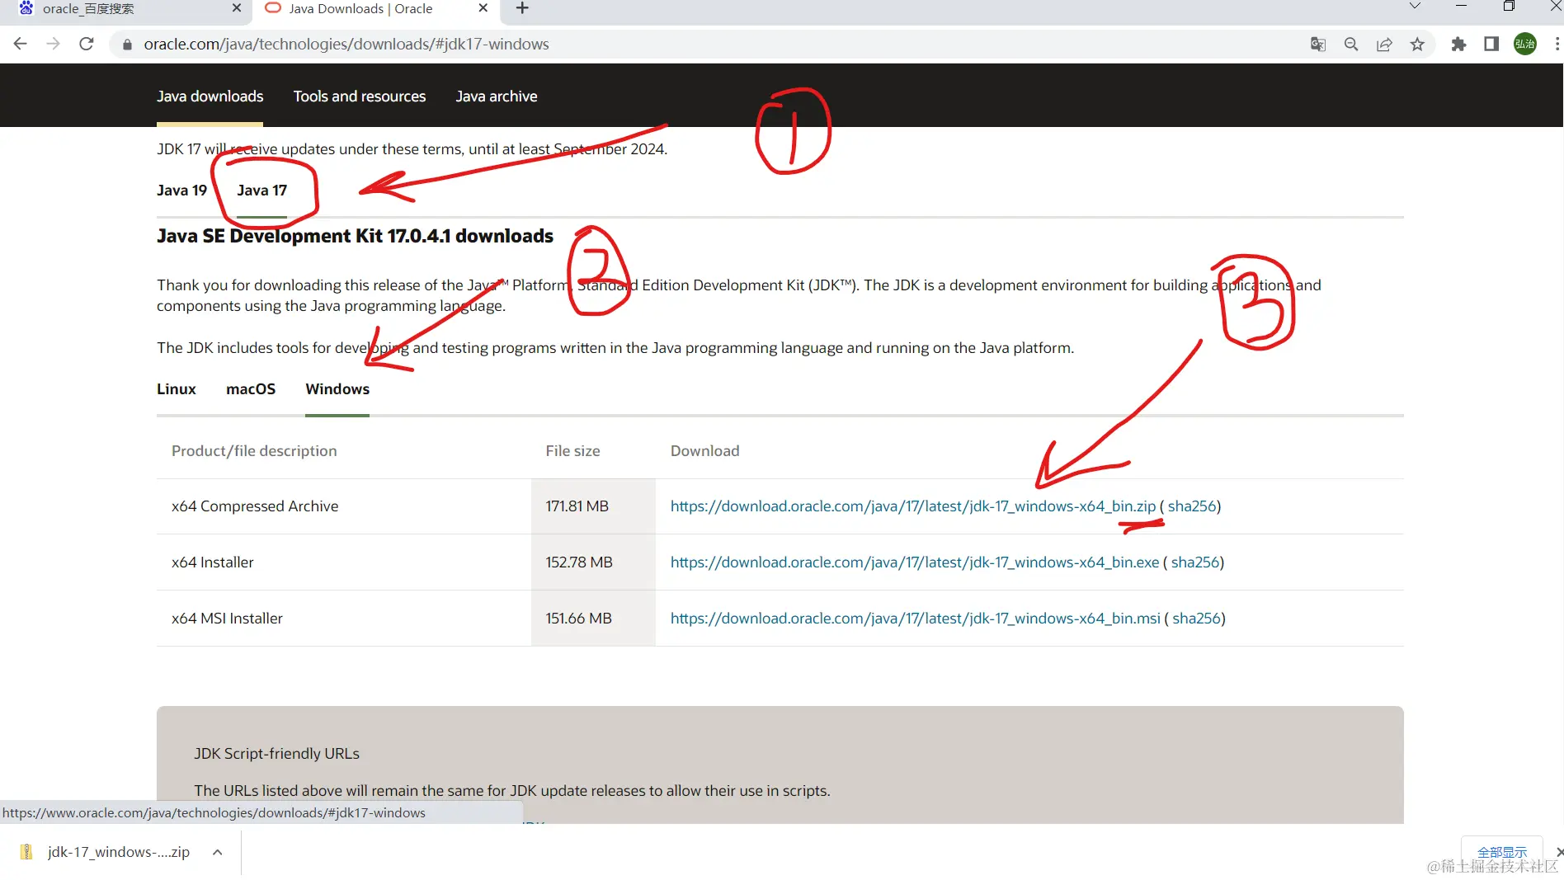1564x880 pixels.
Task: Select the Java Downloads | Oracle tab
Action: tap(376, 9)
